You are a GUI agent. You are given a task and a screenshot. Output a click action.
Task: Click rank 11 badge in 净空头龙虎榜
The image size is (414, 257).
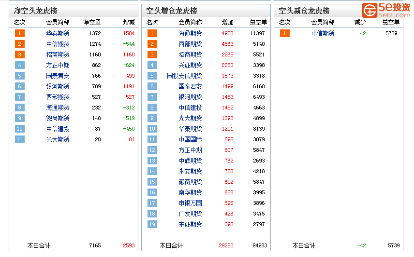pyautogui.click(x=19, y=139)
